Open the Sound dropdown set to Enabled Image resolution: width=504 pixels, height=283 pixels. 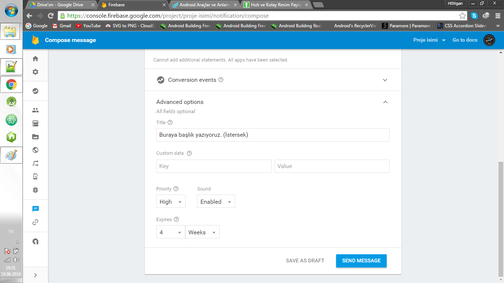point(215,202)
